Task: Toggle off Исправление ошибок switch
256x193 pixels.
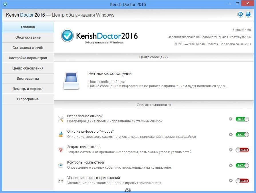Action: tap(242, 119)
